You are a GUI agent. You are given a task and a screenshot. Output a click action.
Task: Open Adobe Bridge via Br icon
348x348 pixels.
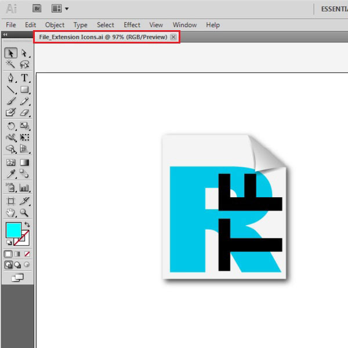(x=37, y=9)
